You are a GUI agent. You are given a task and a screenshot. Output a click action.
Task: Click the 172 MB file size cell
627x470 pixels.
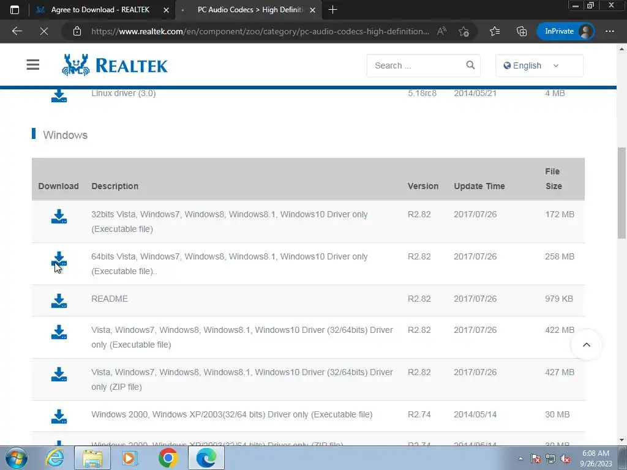560,214
